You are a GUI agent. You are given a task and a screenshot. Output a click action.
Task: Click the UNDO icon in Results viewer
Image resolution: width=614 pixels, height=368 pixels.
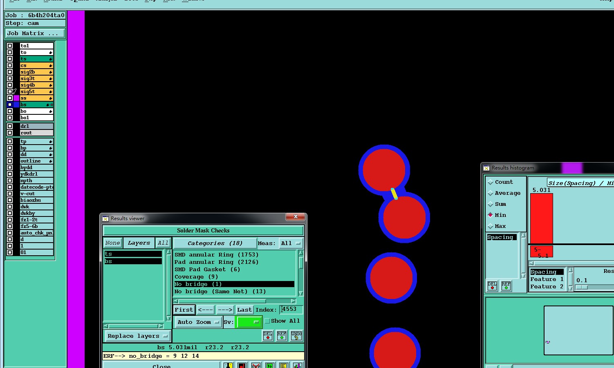[296, 336]
